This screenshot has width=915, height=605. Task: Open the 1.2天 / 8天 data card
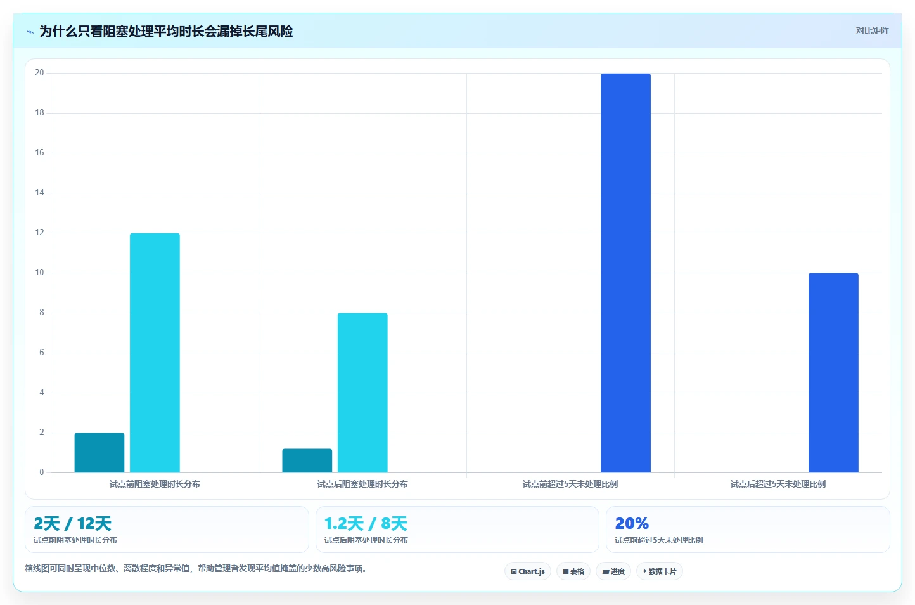(x=457, y=530)
